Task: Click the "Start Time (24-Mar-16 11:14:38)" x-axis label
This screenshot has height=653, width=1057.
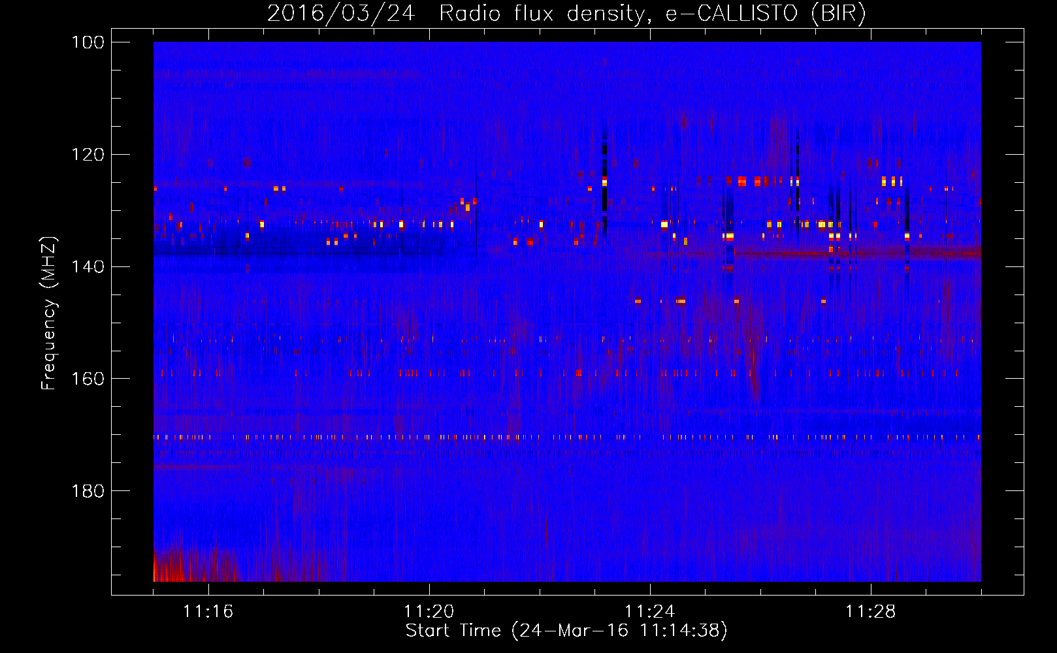Action: point(566,631)
